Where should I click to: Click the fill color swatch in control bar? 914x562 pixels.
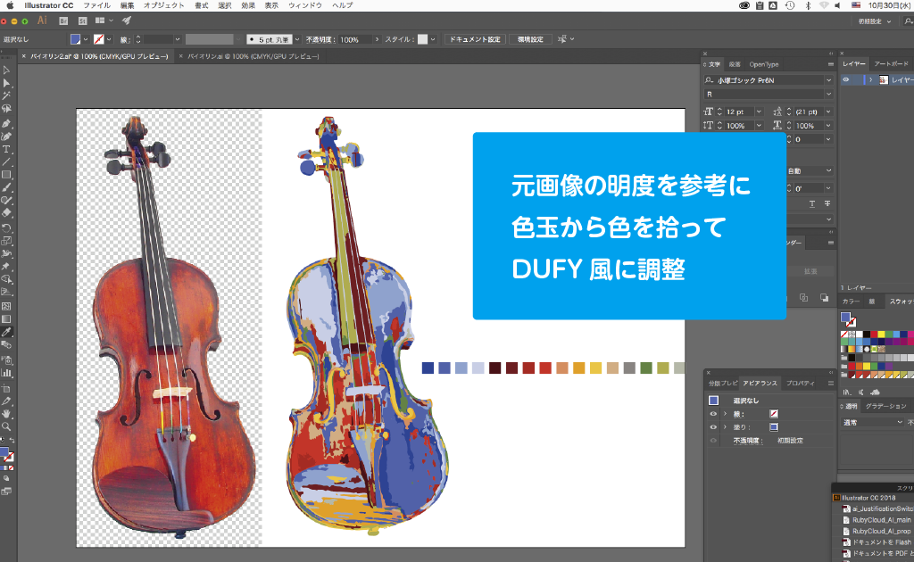[75, 39]
